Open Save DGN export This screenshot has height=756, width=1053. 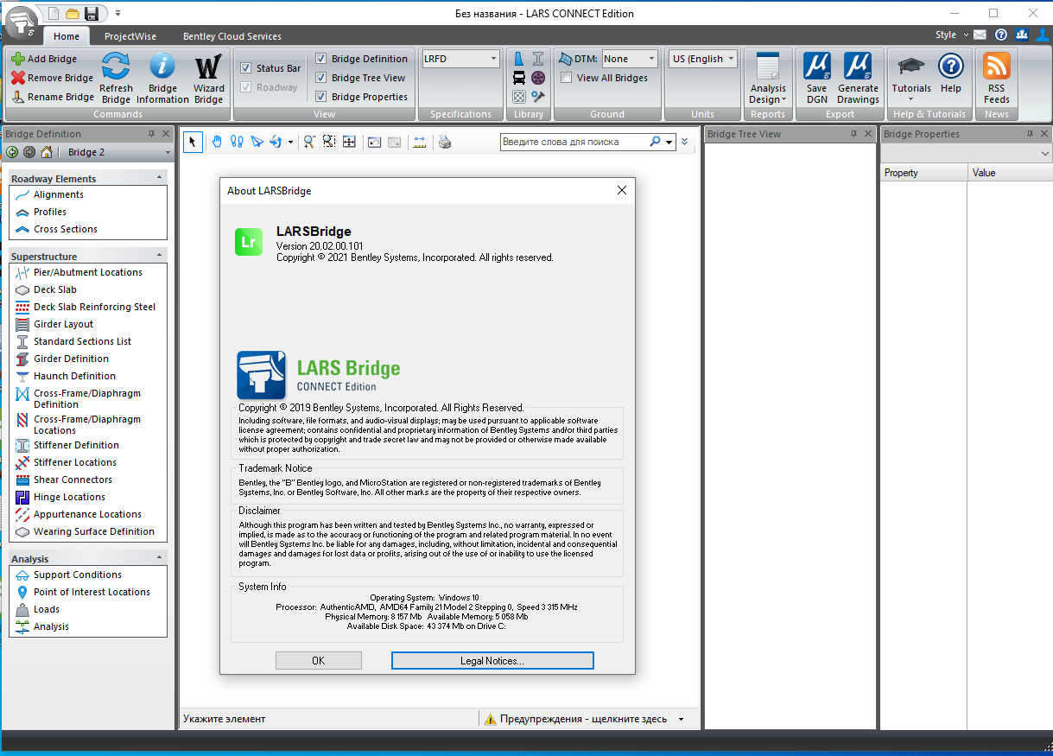click(x=816, y=78)
